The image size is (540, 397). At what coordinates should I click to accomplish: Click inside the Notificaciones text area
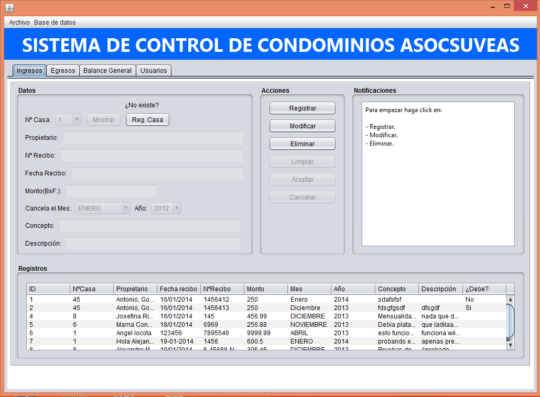438,174
